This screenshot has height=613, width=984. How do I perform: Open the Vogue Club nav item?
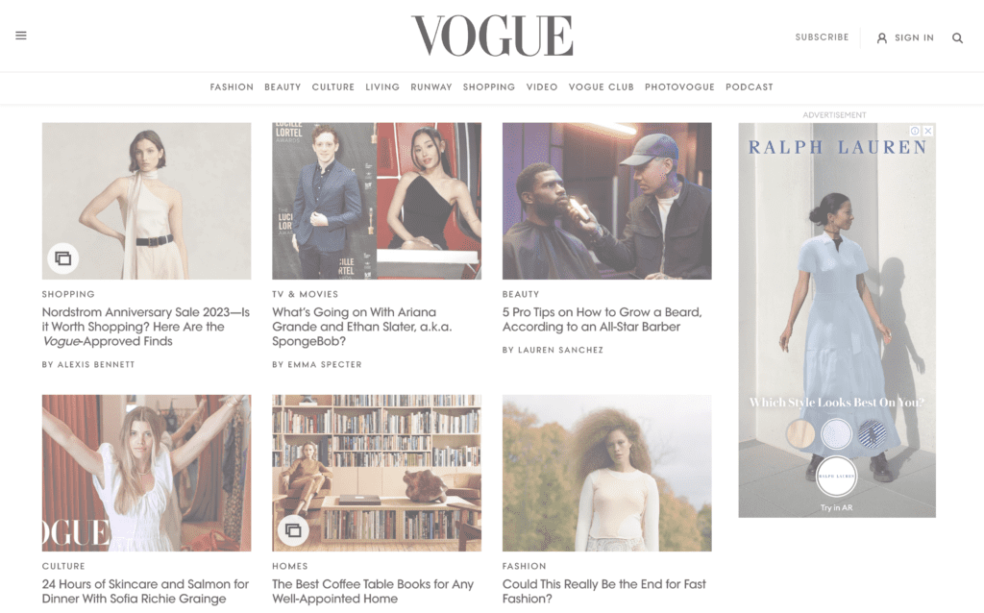(602, 87)
